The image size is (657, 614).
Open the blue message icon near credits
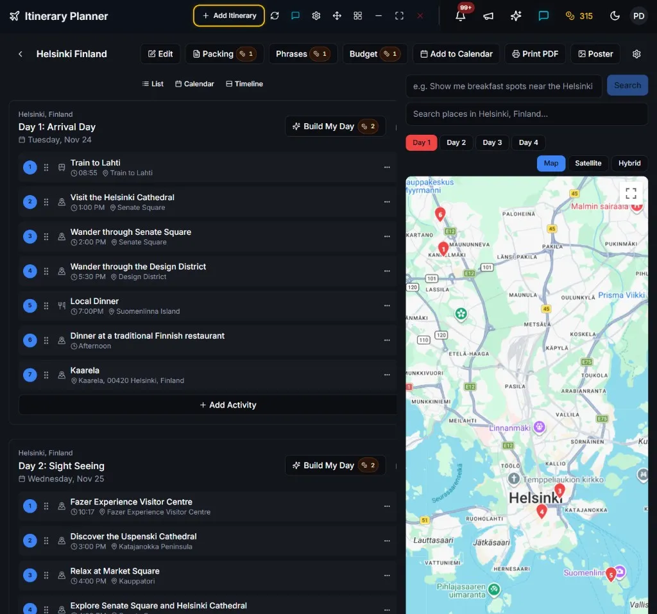pos(543,16)
